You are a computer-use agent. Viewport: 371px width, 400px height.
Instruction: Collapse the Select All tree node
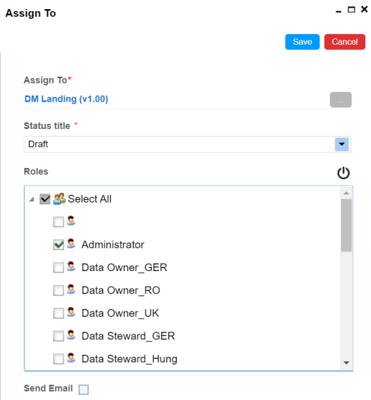(31, 199)
